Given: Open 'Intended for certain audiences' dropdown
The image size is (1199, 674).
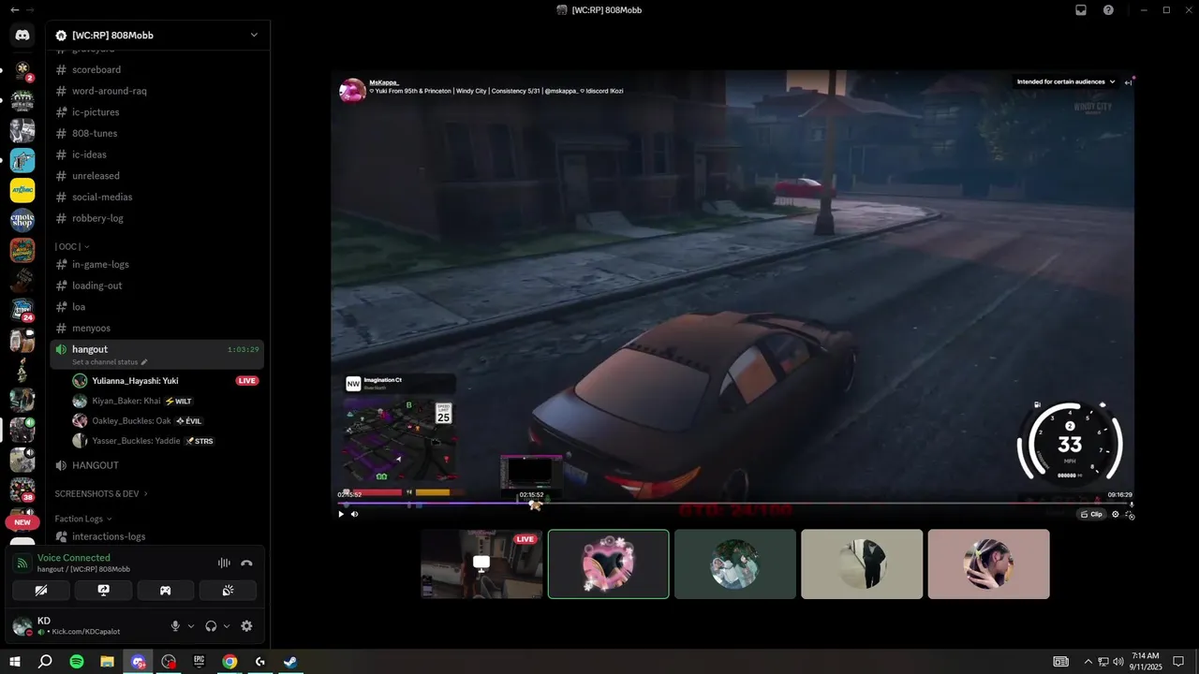Looking at the screenshot, I should 1066,81.
